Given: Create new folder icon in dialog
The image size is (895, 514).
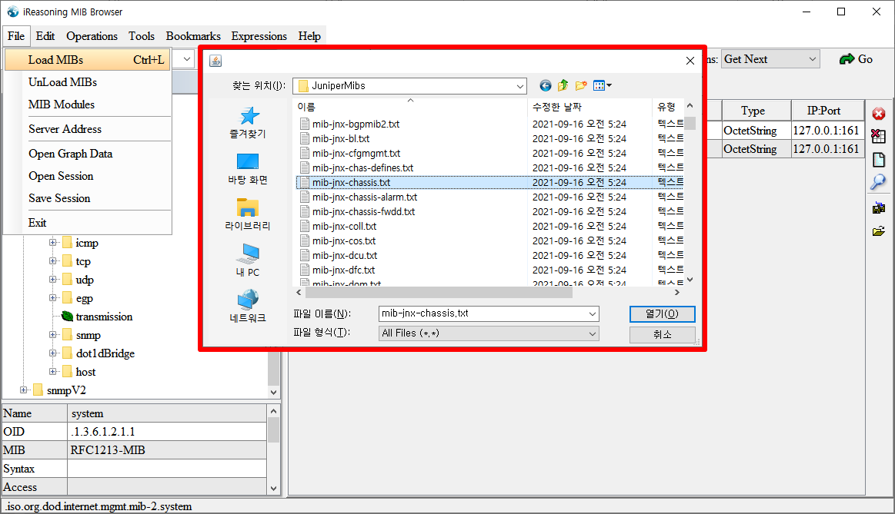Looking at the screenshot, I should pyautogui.click(x=581, y=85).
